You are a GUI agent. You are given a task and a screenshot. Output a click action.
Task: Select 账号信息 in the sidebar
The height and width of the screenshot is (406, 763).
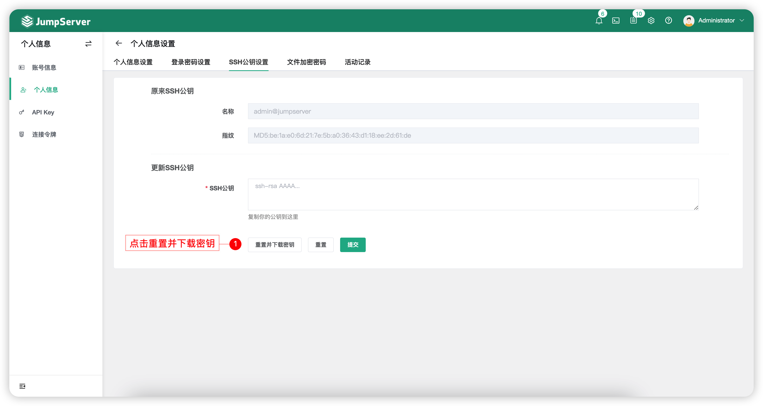click(44, 68)
